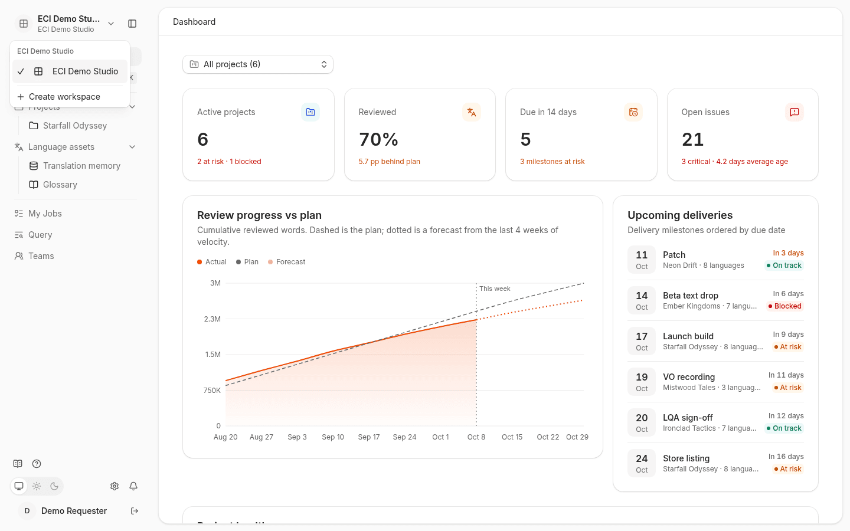Select ECI Demo Studio workspace entry
Image resolution: width=850 pixels, height=531 pixels.
pos(70,71)
